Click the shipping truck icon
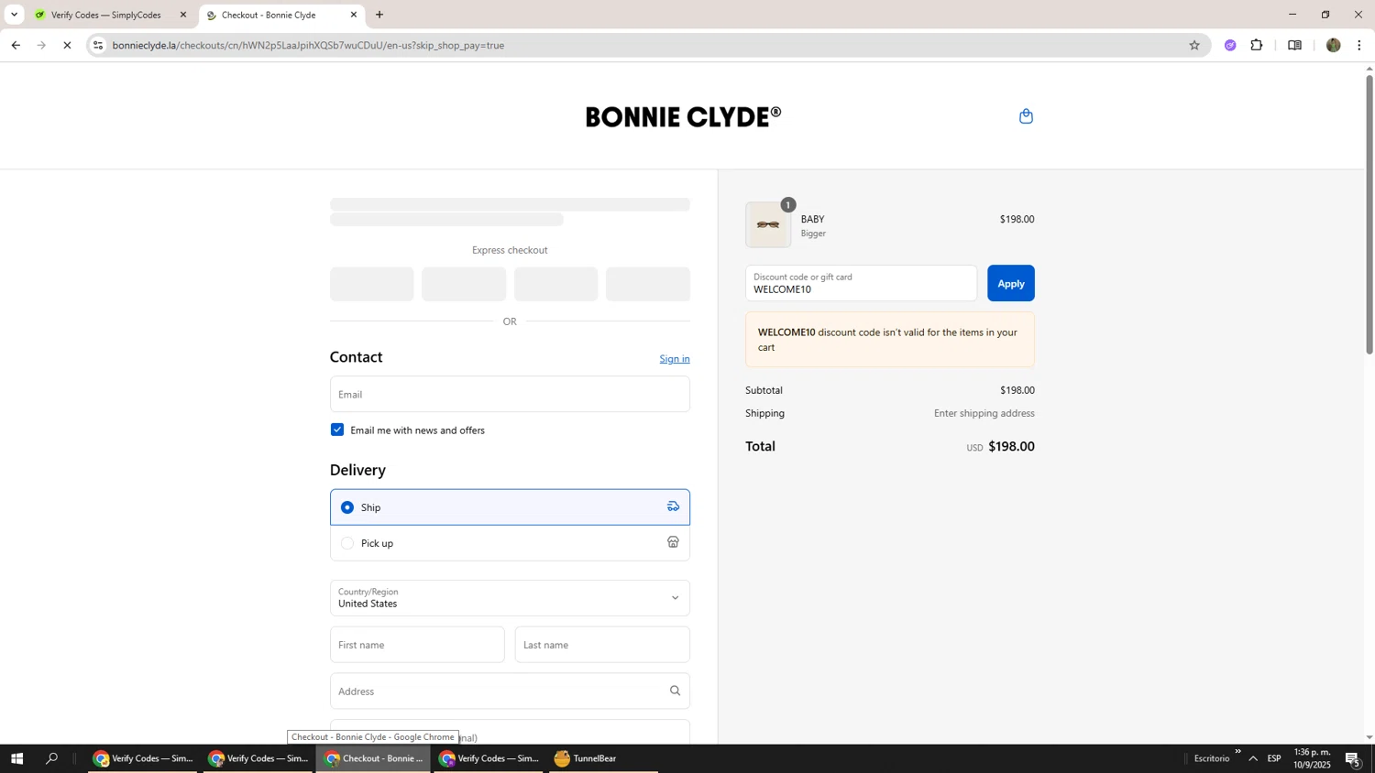Image resolution: width=1375 pixels, height=773 pixels. (x=673, y=506)
